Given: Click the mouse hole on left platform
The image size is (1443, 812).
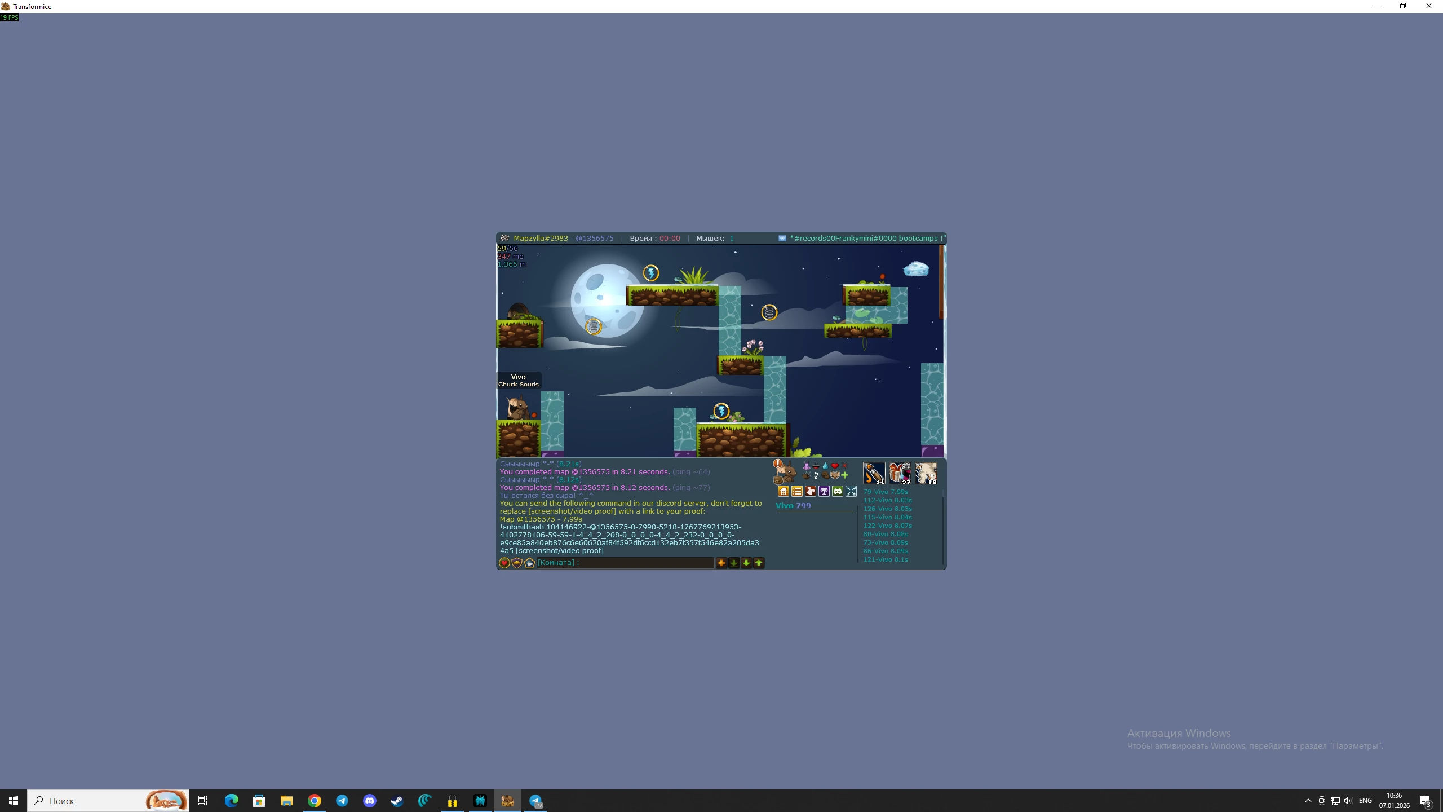Looking at the screenshot, I should pyautogui.click(x=519, y=312).
